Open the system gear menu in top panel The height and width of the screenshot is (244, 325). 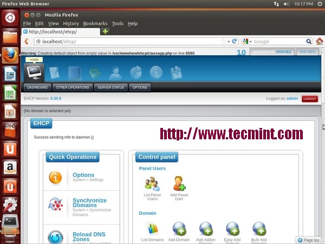320,4
